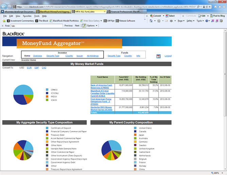This screenshot has height=175, width=227.
Task: Expand the Home page dropdown arrow
Action: (155, 21)
